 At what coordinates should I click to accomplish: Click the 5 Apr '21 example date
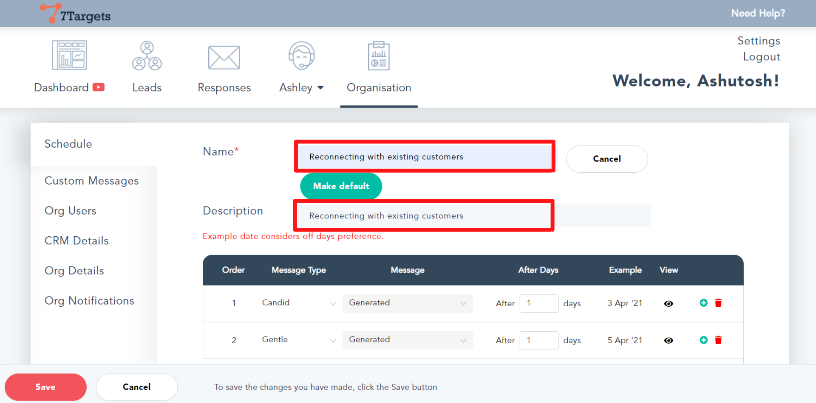[625, 340]
